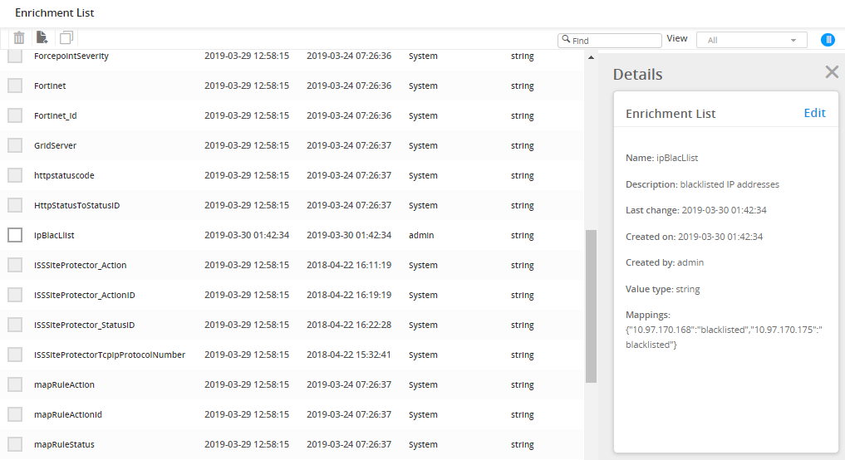
Task: Click the import file icon
Action: pos(42,37)
